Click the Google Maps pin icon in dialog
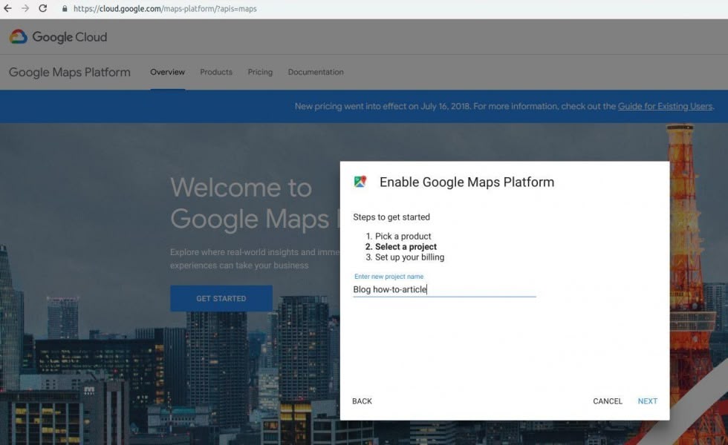 (x=360, y=182)
